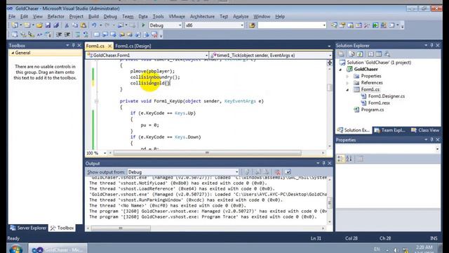
Task: Click Comment out selected lines icon
Action: point(78,34)
